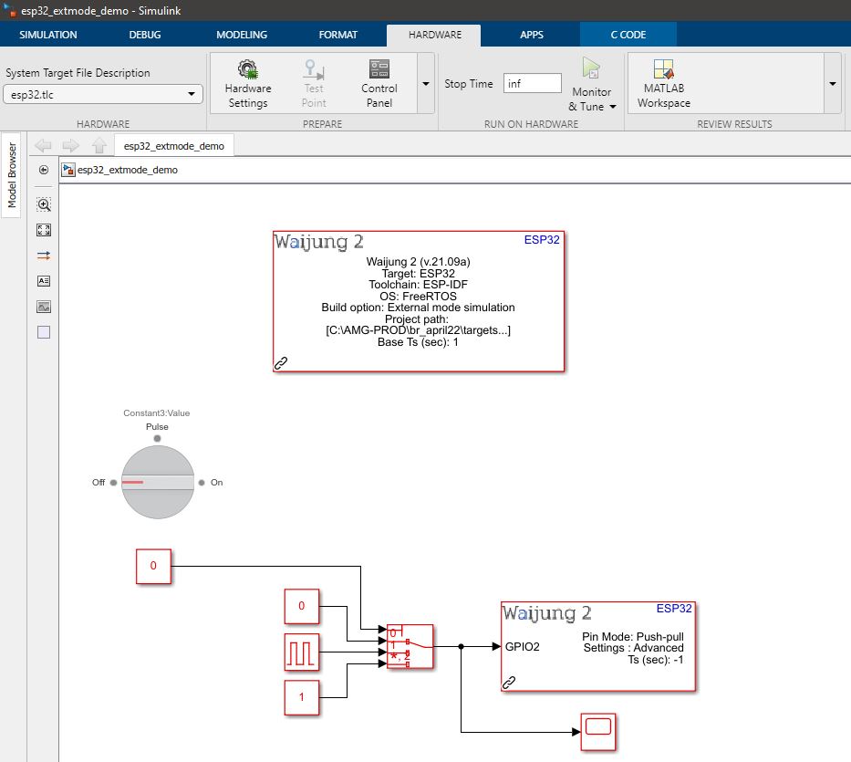This screenshot has height=762, width=851.
Task: Click Monitor & Tune run icon
Action: click(x=591, y=69)
